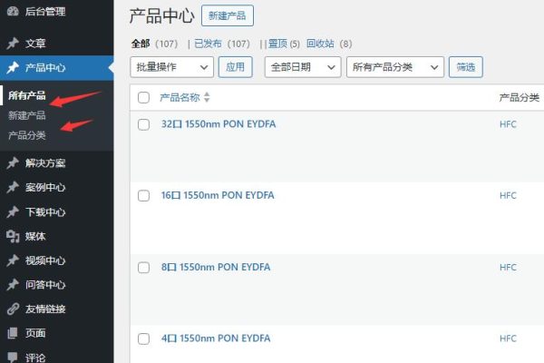544x363 pixels.
Task: Click the 筛选 filter button
Action: pyautogui.click(x=465, y=66)
